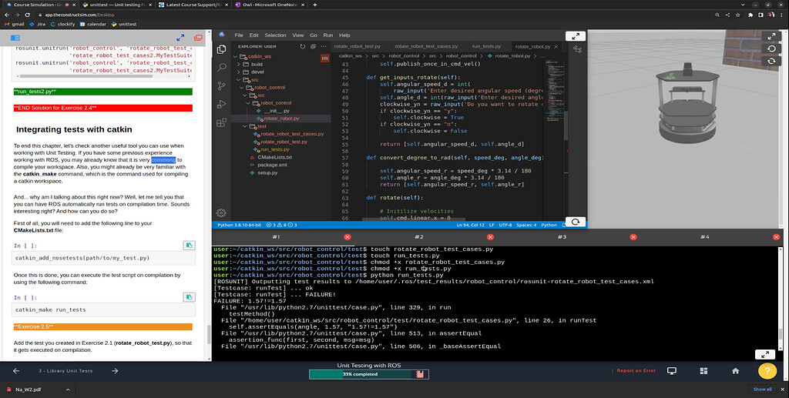Open CMakeLists.txt in the file tree
This screenshot has height=398, width=789.
point(274,157)
